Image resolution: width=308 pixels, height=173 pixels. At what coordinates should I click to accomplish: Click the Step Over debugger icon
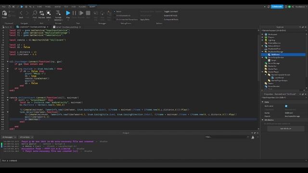[x=103, y=13]
